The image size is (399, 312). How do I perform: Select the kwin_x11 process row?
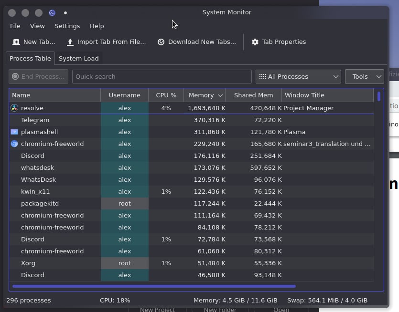tap(191, 192)
